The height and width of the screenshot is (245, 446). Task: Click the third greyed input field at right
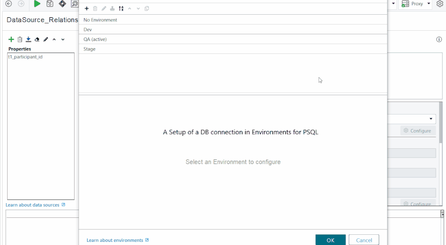[412, 192]
